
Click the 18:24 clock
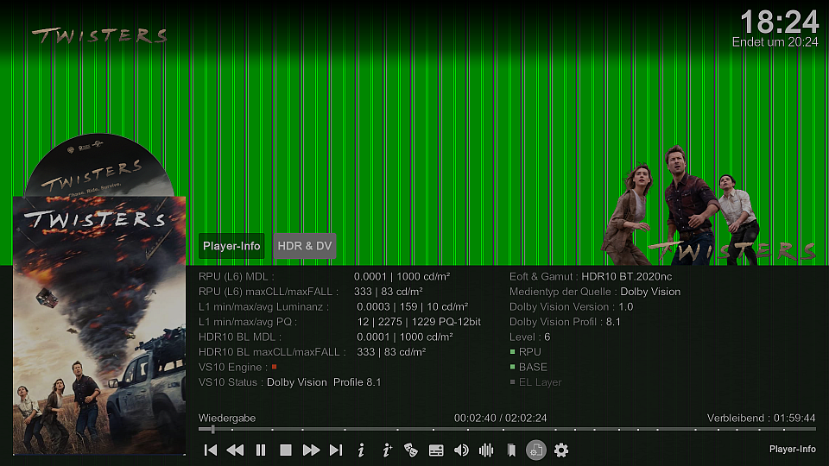click(779, 22)
